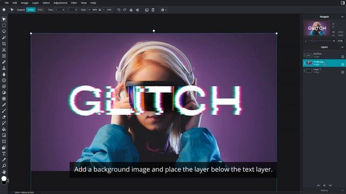Move layer down with the down chevron
This screenshot has width=346, height=194.
(330, 185)
